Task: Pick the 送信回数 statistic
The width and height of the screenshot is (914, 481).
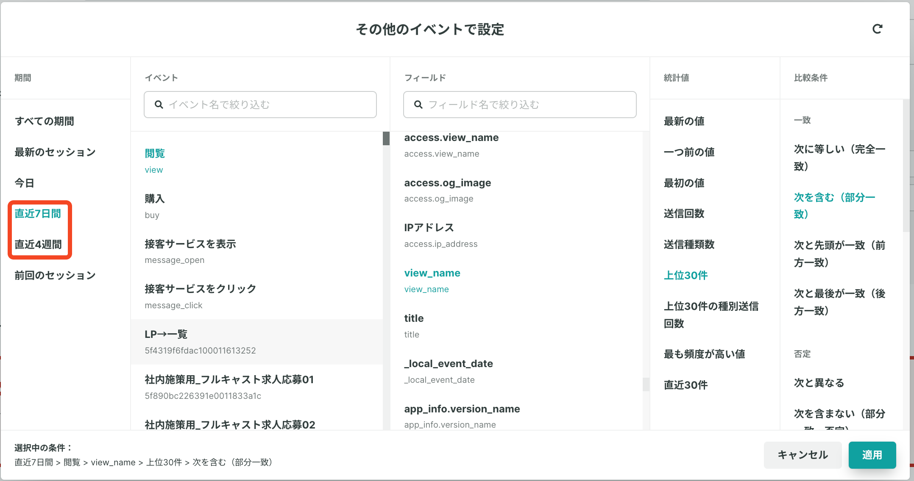Action: click(x=684, y=213)
